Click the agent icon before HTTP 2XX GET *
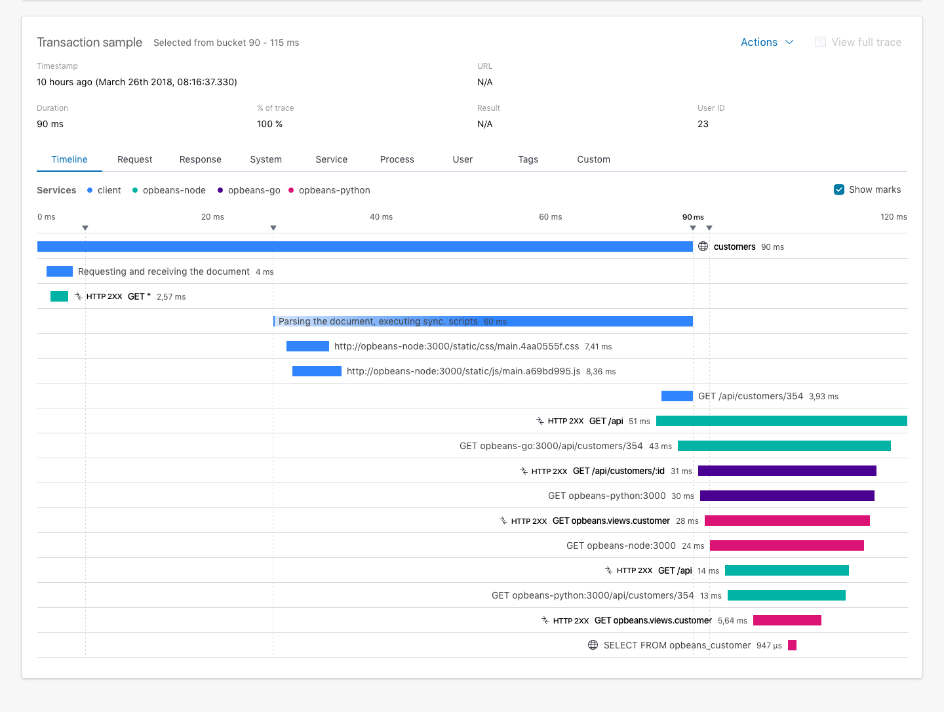 pyautogui.click(x=77, y=296)
